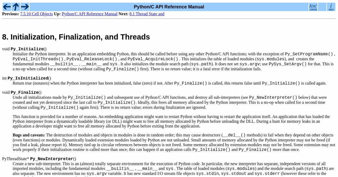Click the Py_Finalize function name definition
338x177 pixels.
point(25,92)
